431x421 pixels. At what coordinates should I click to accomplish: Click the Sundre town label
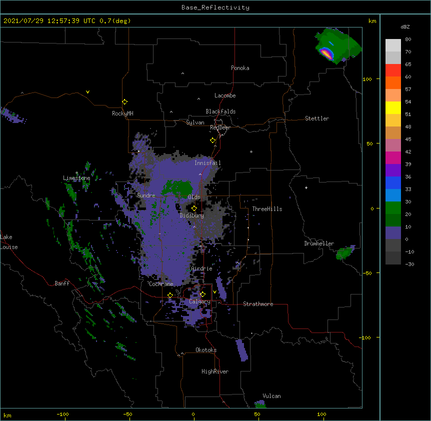146,195
